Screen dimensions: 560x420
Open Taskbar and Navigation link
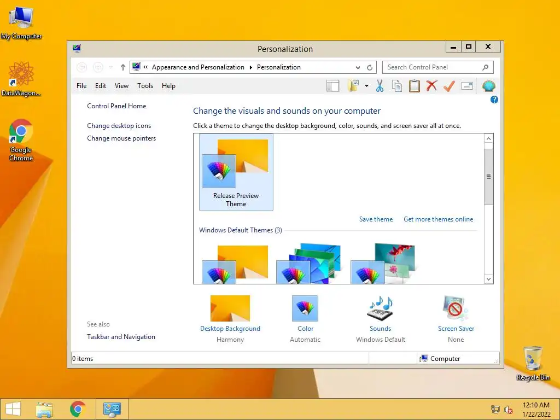[121, 337]
